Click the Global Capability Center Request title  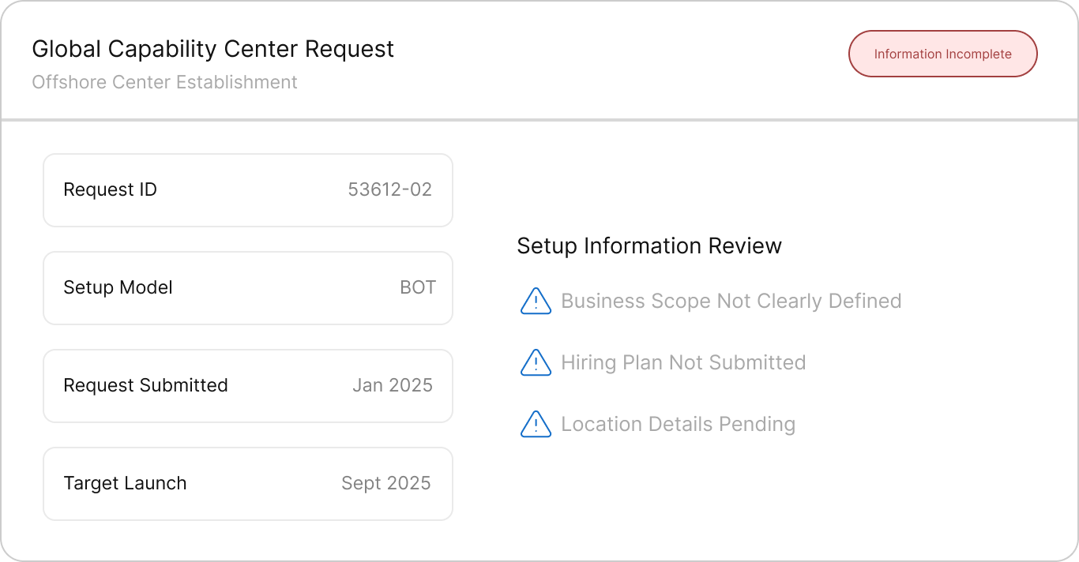(212, 49)
